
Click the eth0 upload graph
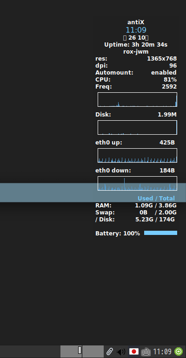(x=137, y=156)
